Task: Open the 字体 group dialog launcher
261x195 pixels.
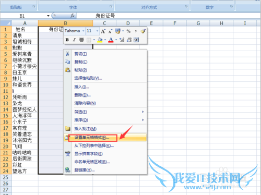Action: point(111,7)
